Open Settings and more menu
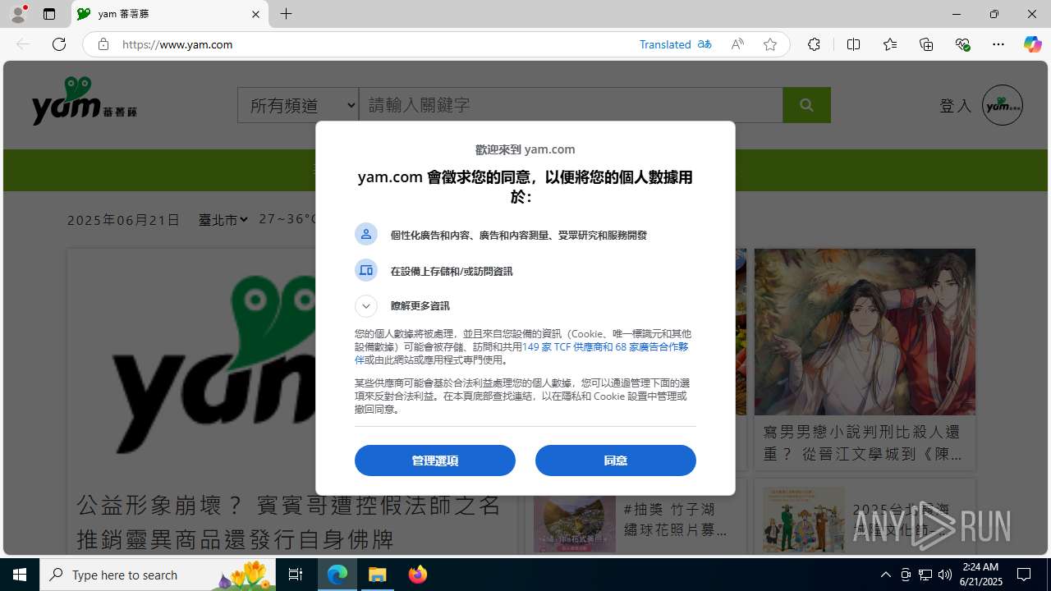 [998, 44]
